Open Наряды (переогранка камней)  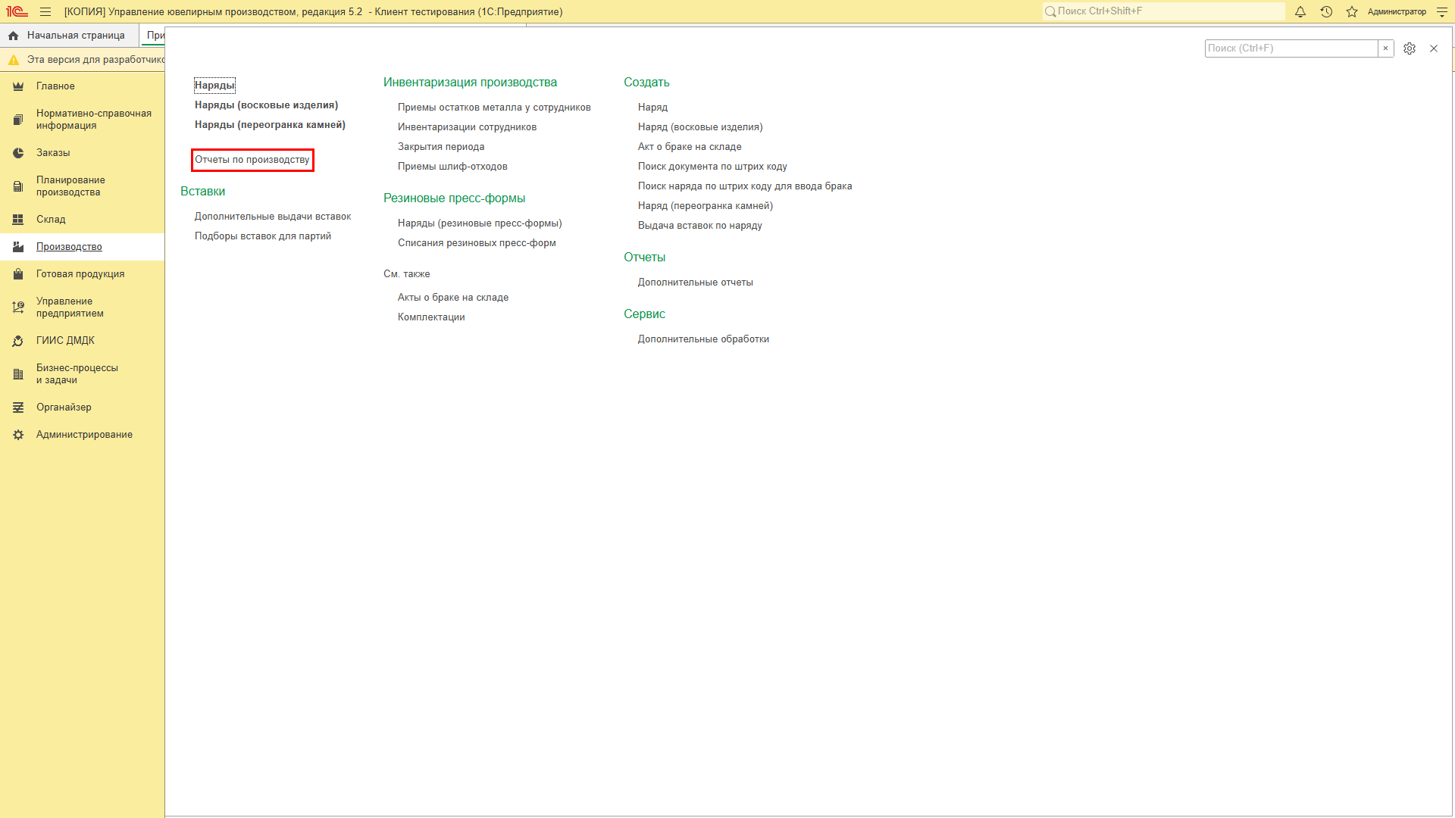click(x=270, y=125)
